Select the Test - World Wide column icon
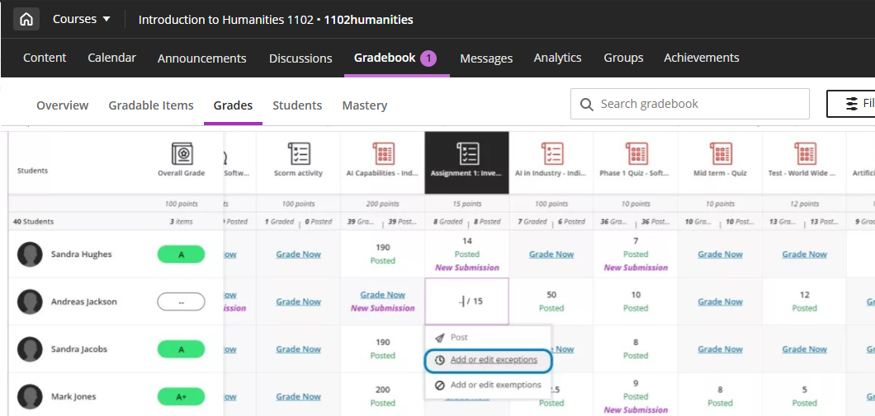Screen dimensions: 875x416 [x=804, y=154]
